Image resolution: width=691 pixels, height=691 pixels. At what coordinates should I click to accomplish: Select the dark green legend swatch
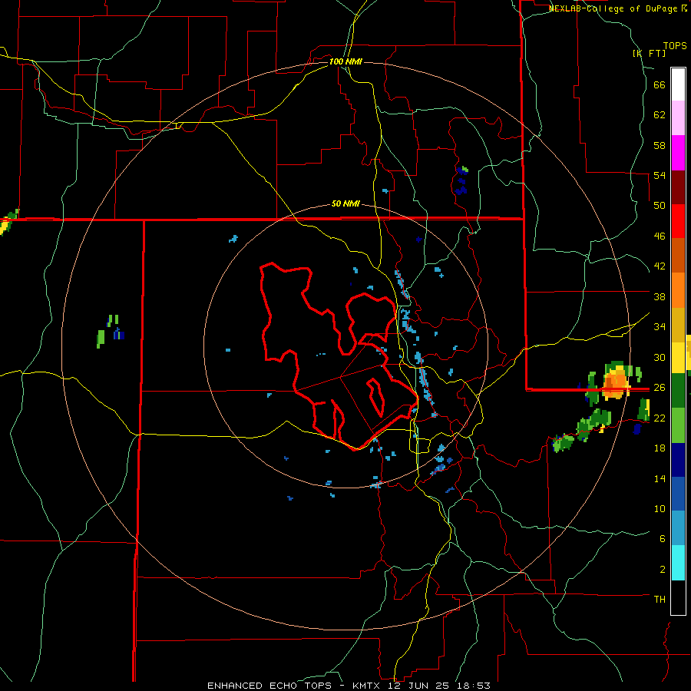[678, 391]
